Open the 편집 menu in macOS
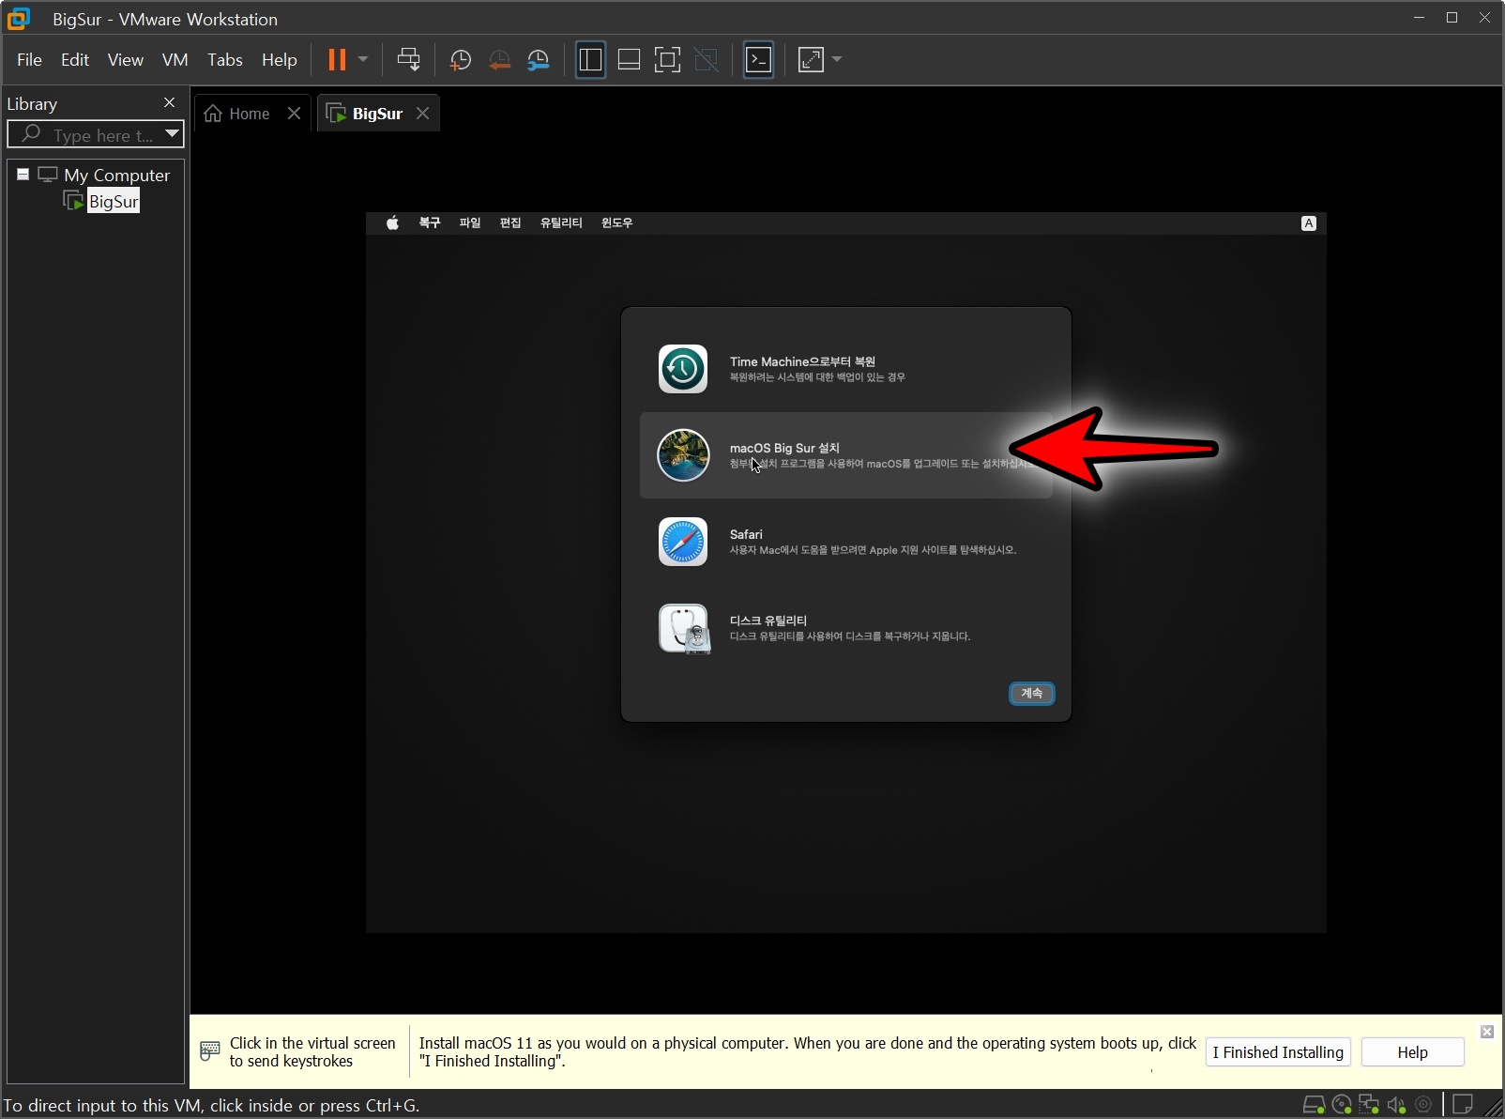The image size is (1505, 1119). pos(510,223)
